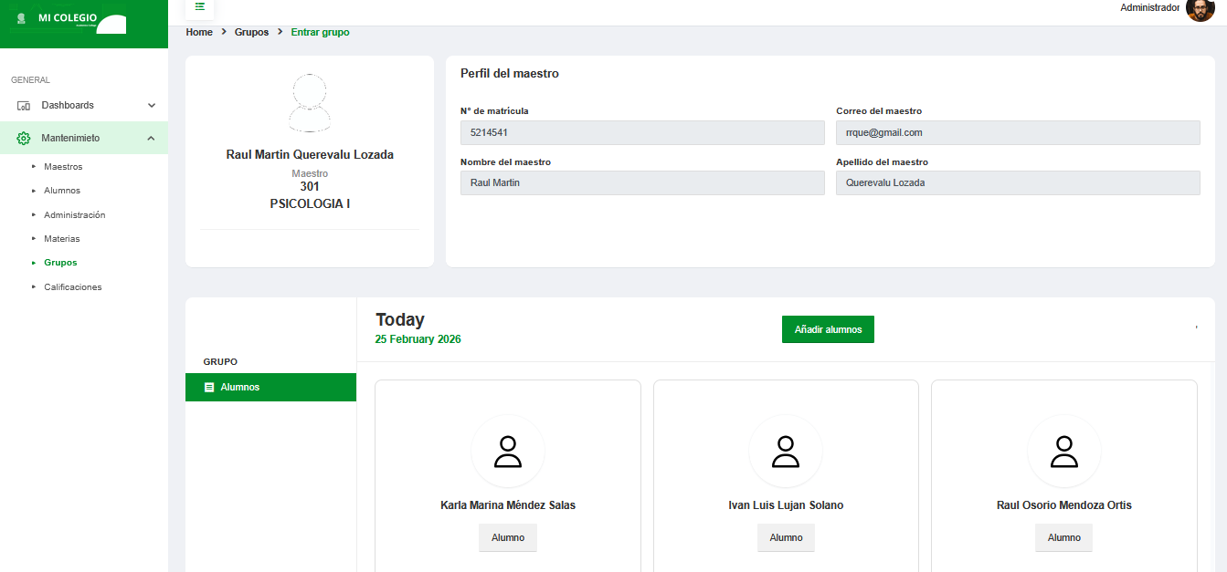This screenshot has width=1227, height=572.
Task: Click the Dashboards monitor icon
Action: click(x=25, y=106)
